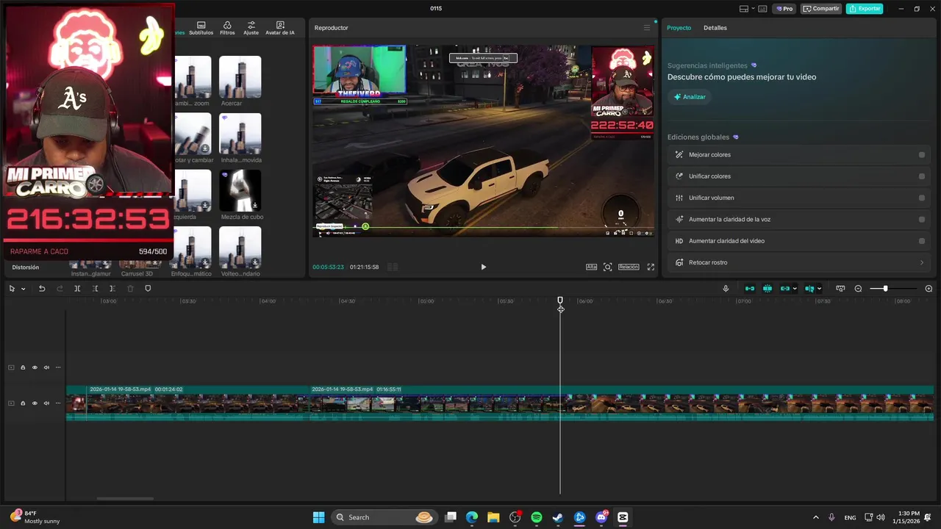
Task: Click the microphone record voiceover icon
Action: pos(726,289)
